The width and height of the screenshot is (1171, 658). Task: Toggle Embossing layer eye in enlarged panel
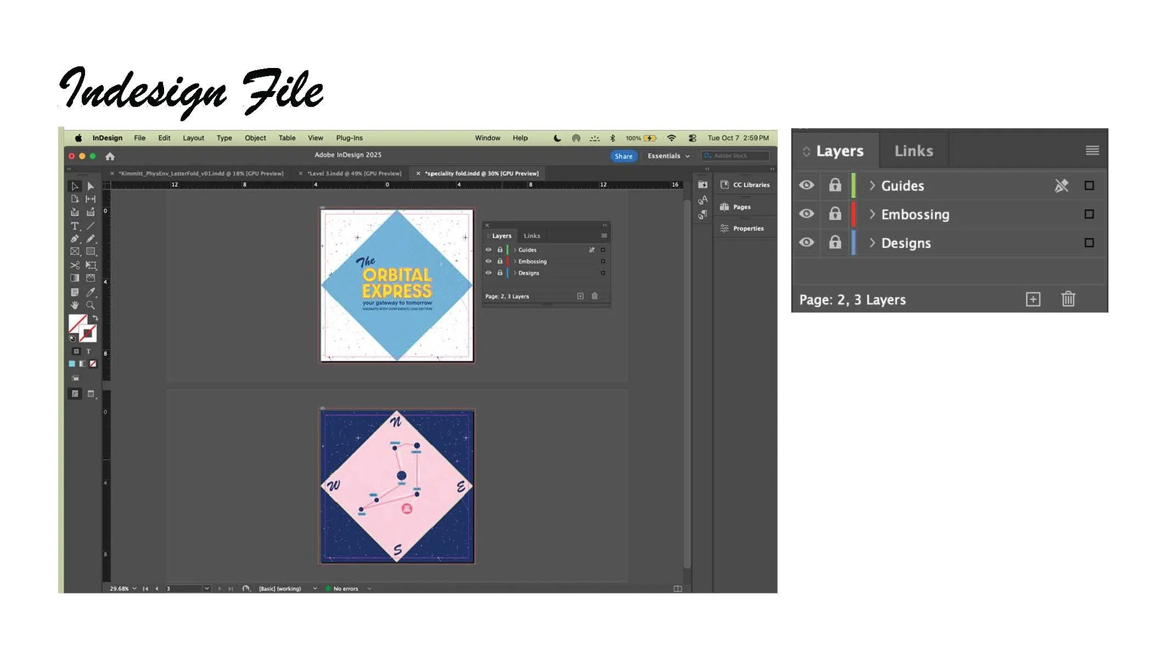[806, 214]
